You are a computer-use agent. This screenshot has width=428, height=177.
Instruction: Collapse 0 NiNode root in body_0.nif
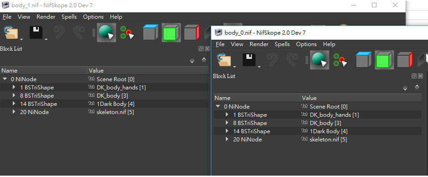[218, 106]
